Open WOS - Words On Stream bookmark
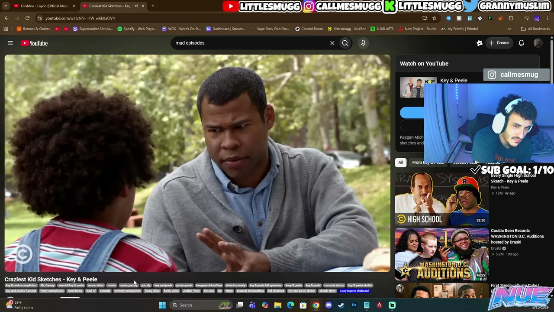This screenshot has width=554, height=312. 181,29
